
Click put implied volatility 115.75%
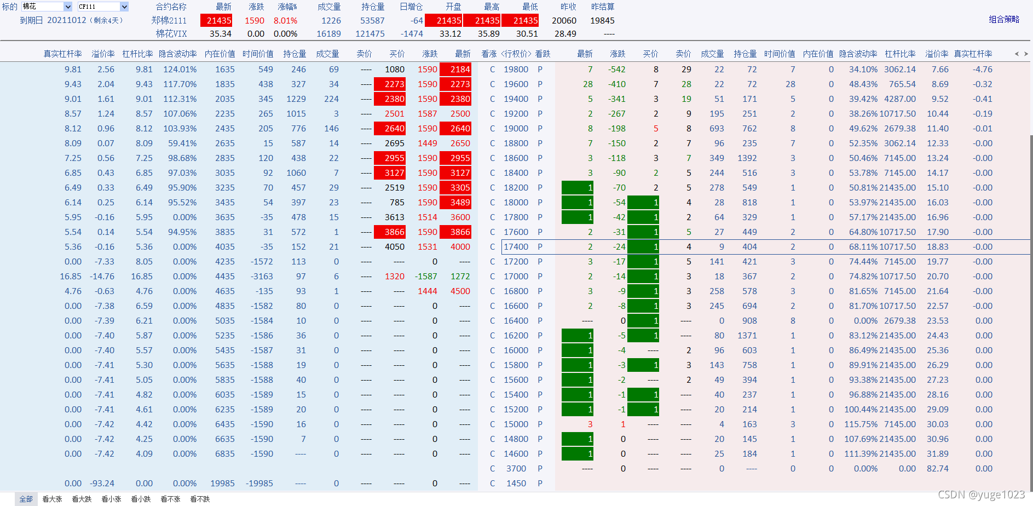(x=861, y=424)
